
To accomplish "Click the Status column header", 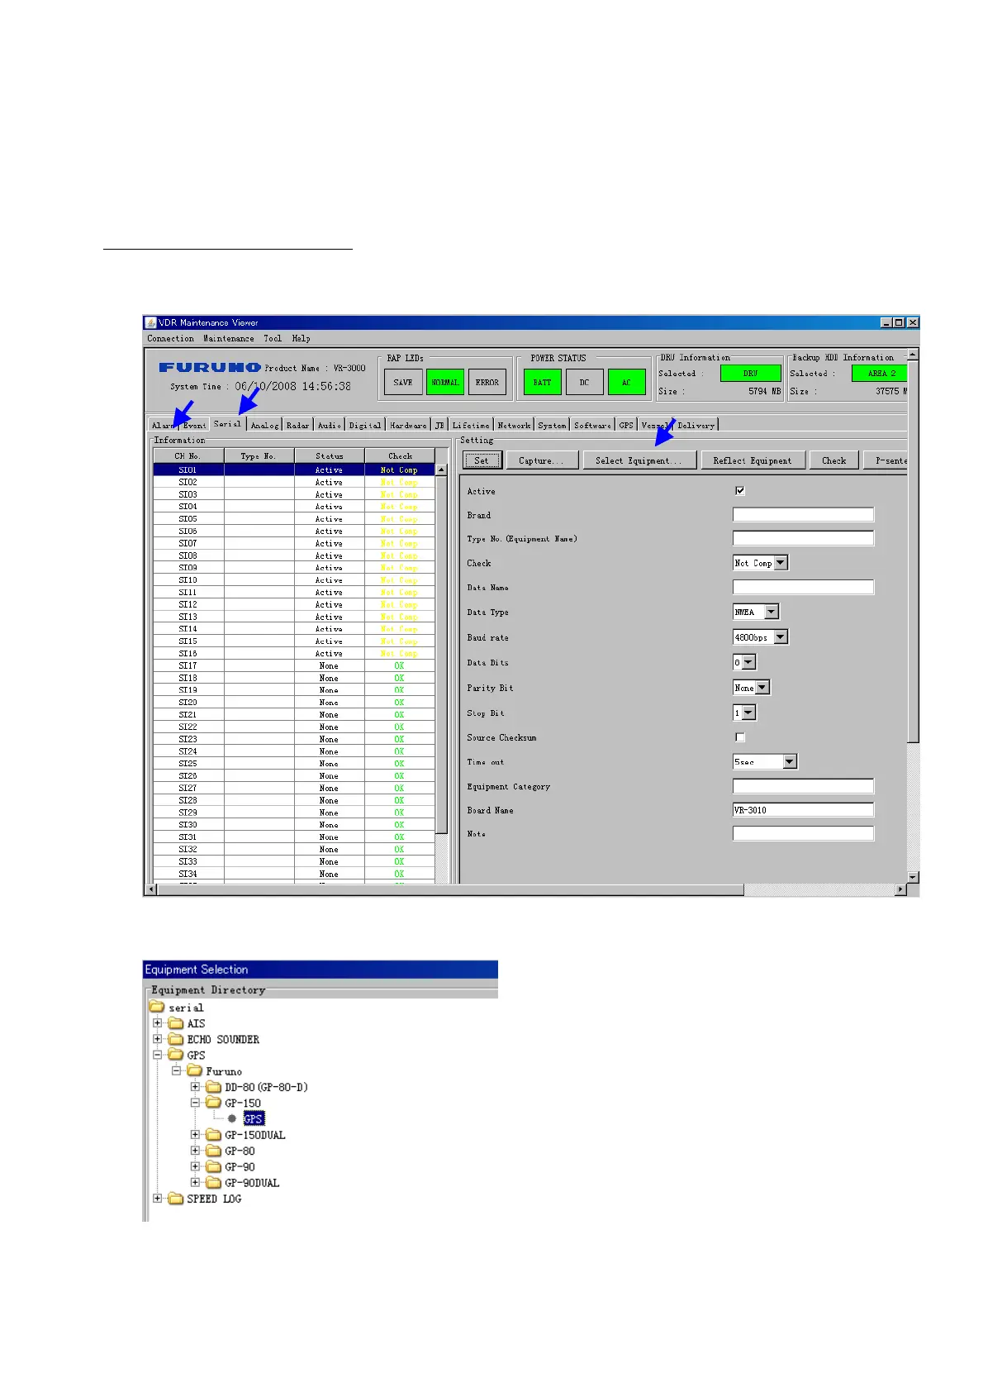I will (x=330, y=455).
